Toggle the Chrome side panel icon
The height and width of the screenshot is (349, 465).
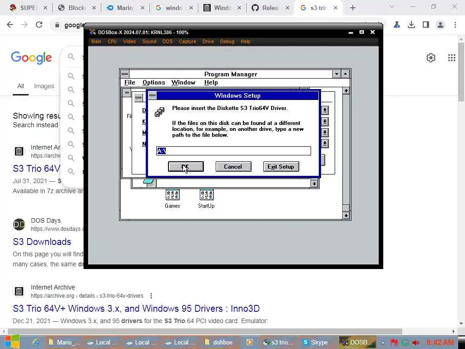tap(426, 25)
